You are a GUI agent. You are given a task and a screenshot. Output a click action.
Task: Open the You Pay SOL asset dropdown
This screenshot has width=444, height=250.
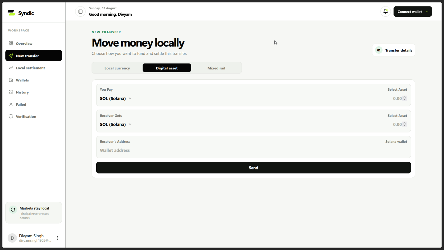click(x=116, y=98)
